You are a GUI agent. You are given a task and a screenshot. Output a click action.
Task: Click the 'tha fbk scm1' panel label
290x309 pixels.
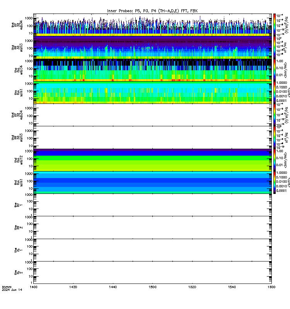tap(18, 92)
